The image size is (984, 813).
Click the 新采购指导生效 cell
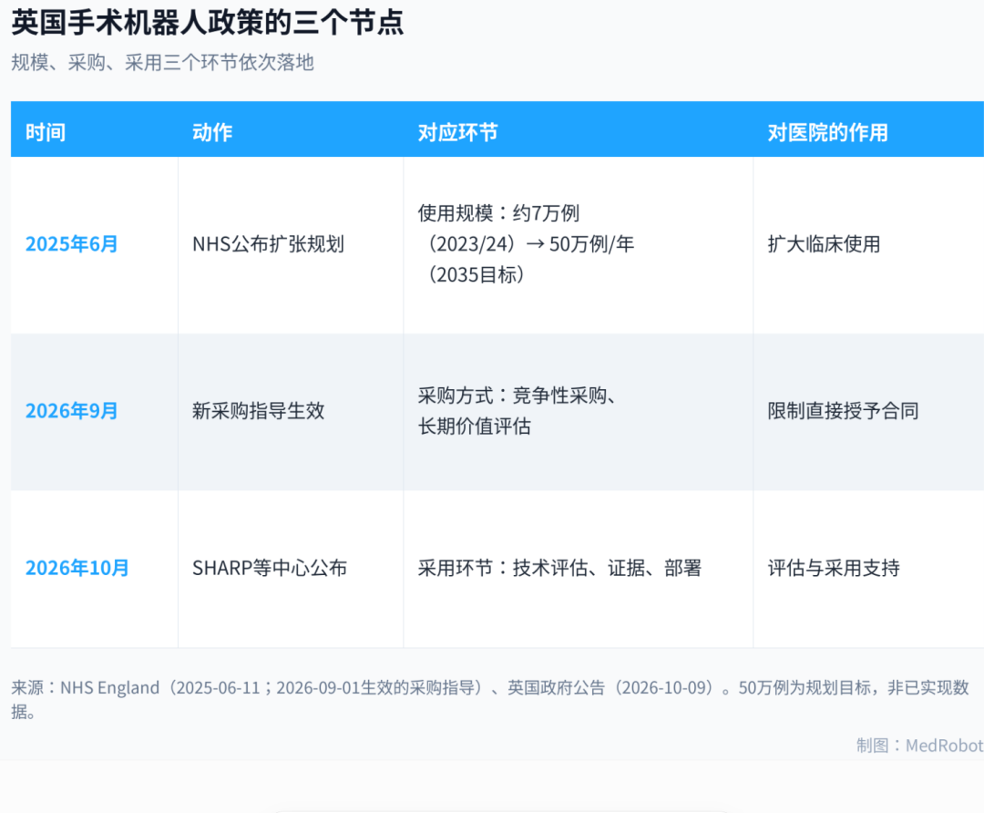click(x=259, y=411)
